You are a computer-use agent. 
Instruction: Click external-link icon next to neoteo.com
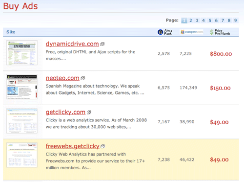(x=83, y=78)
